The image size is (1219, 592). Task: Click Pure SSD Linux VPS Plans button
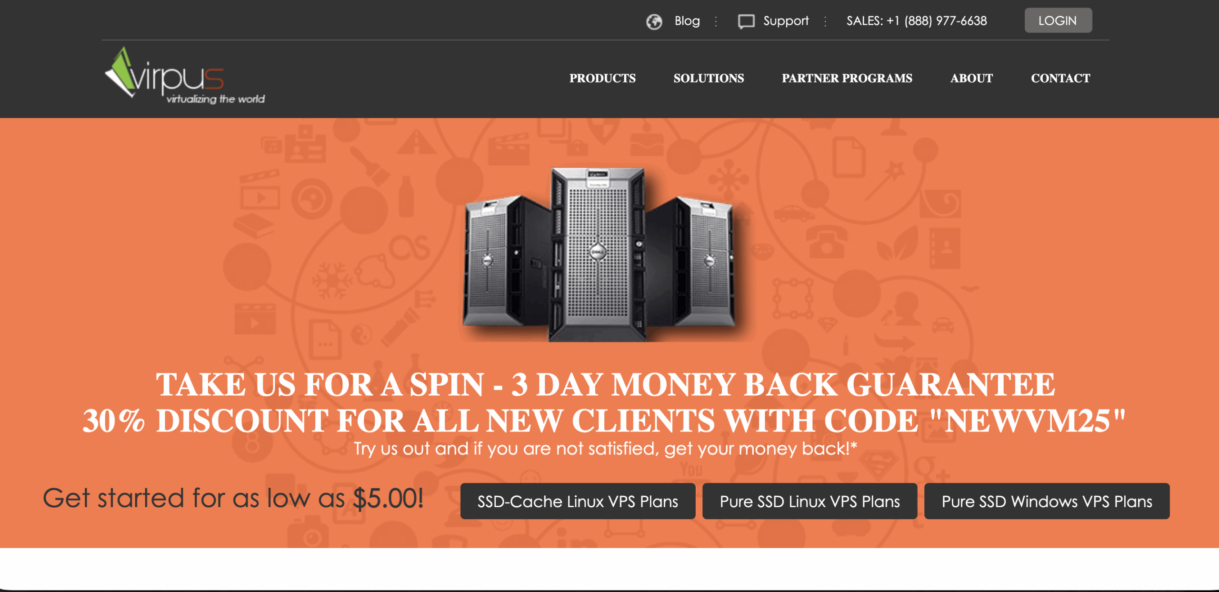tap(809, 501)
